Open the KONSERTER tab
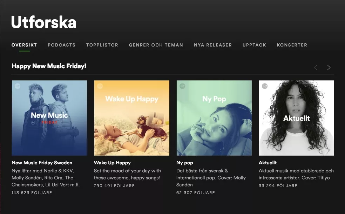345x214 pixels. click(292, 45)
